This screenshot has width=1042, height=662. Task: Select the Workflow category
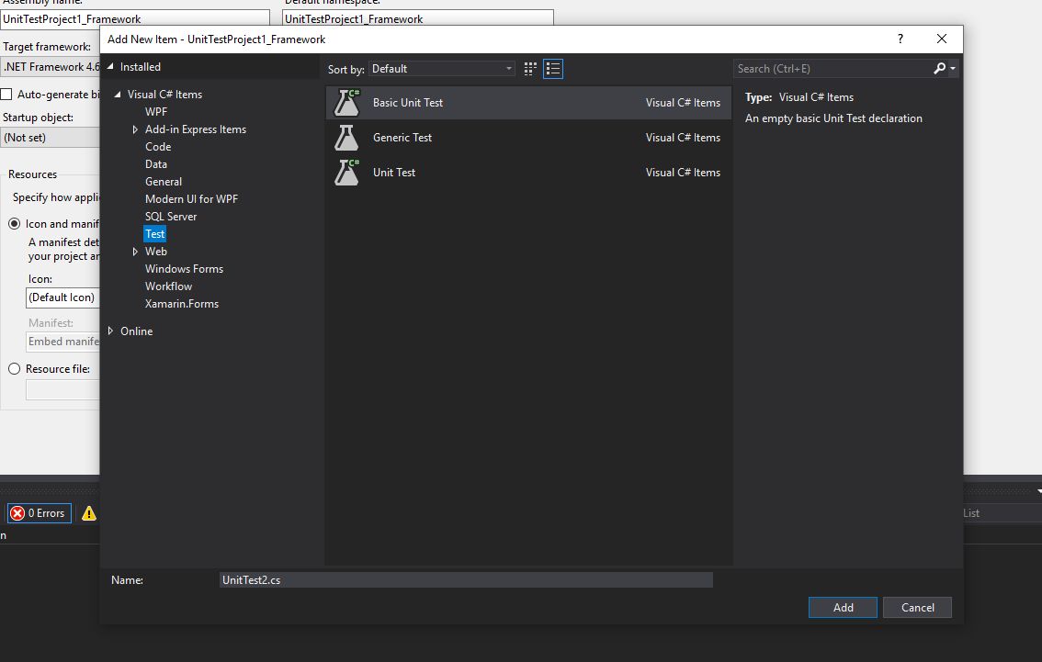pyautogui.click(x=169, y=286)
